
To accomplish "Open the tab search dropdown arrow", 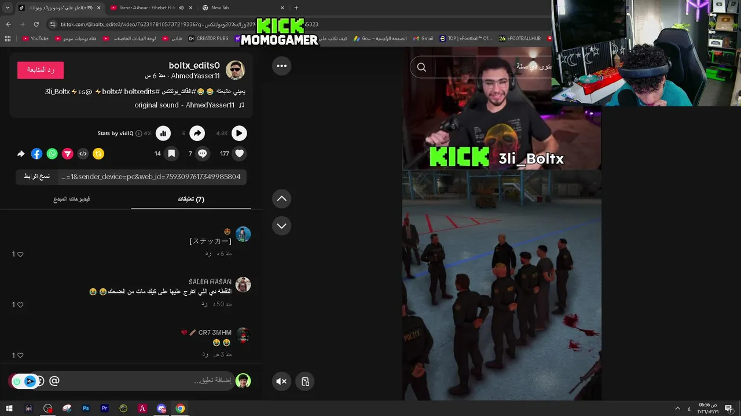I will 7,8.
